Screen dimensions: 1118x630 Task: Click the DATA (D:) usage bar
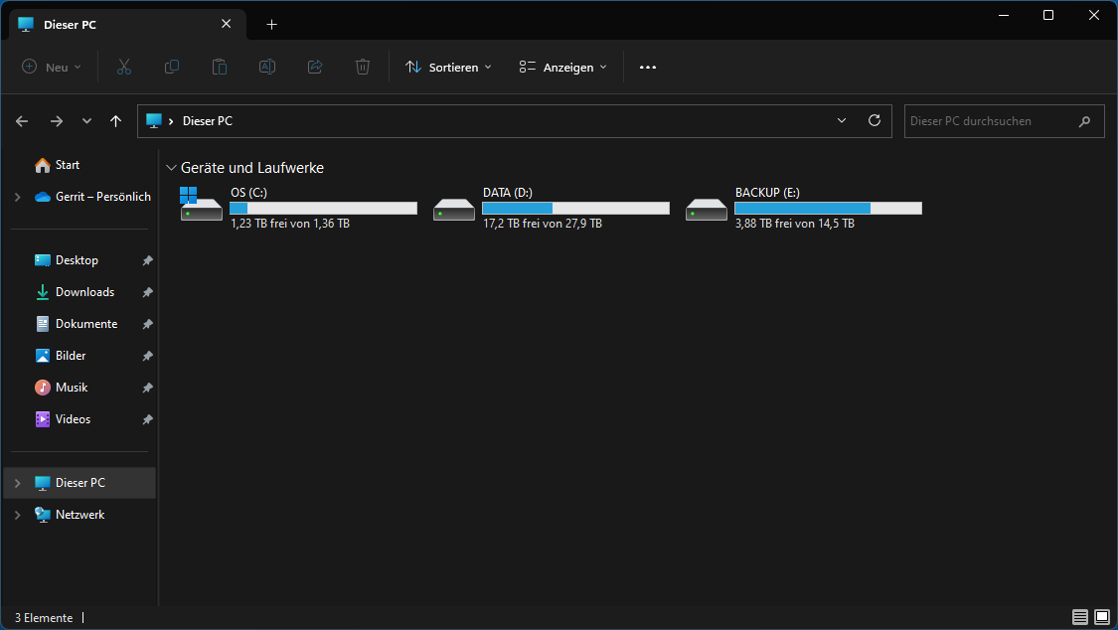575,208
